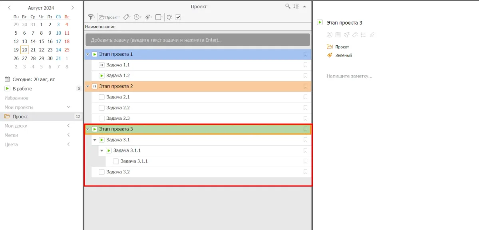The height and width of the screenshot is (230, 479).
Task: Toggle the show-completed checkbox in toolbar
Action: tap(178, 17)
